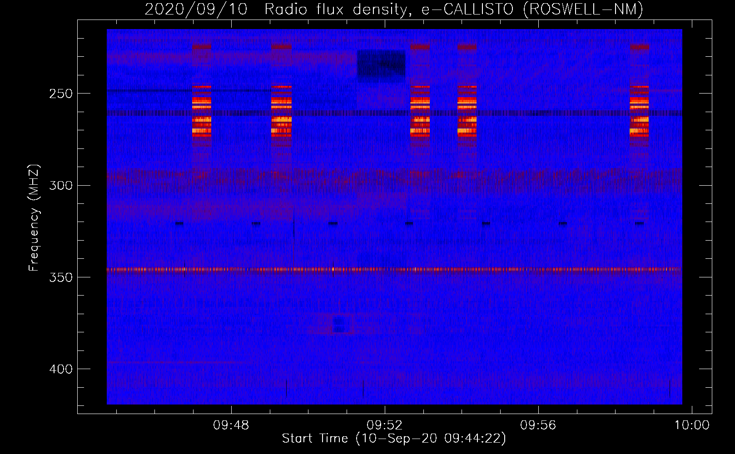Click the 09:56 time tick label
735x454 pixels.
538,425
